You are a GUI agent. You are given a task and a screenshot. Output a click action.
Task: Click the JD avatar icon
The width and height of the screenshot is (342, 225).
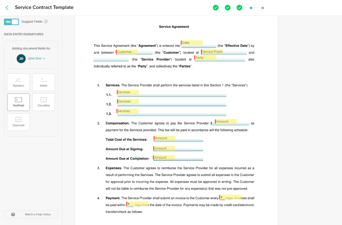click(21, 58)
